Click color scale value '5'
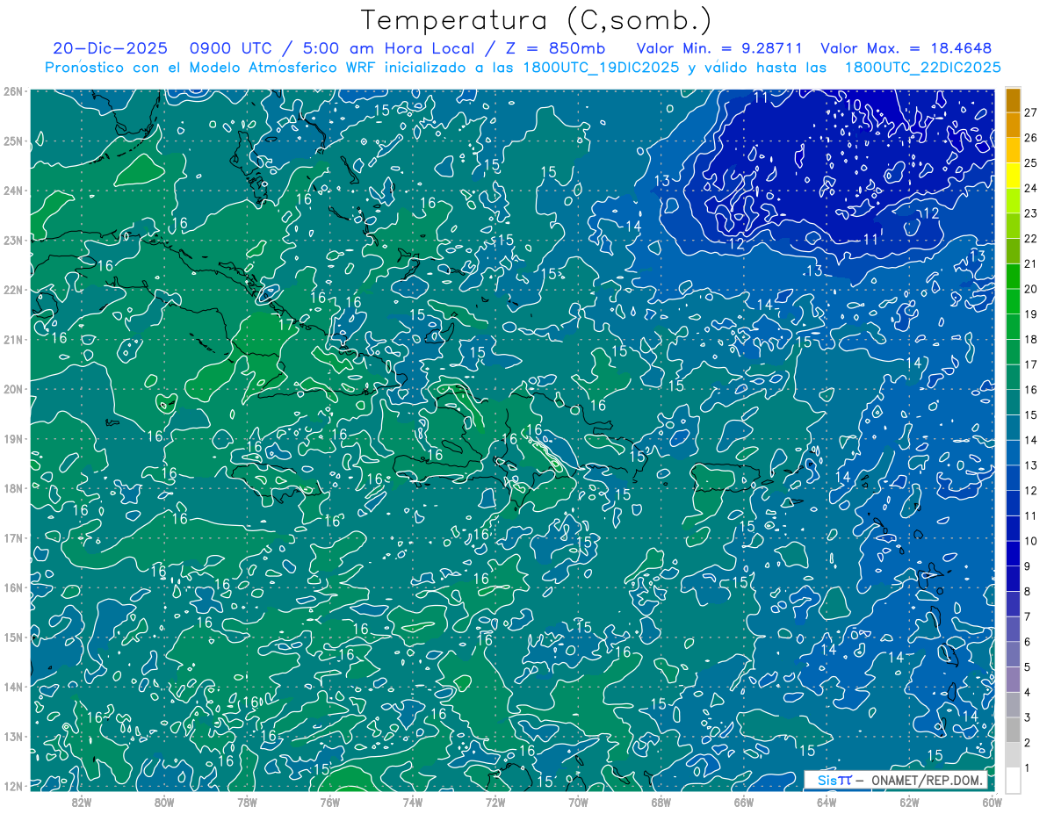Image resolution: width=1054 pixels, height=814 pixels. tap(1029, 667)
